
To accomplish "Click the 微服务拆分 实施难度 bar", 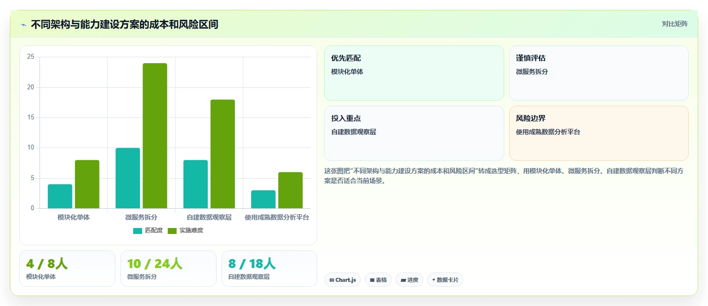I will coord(155,136).
